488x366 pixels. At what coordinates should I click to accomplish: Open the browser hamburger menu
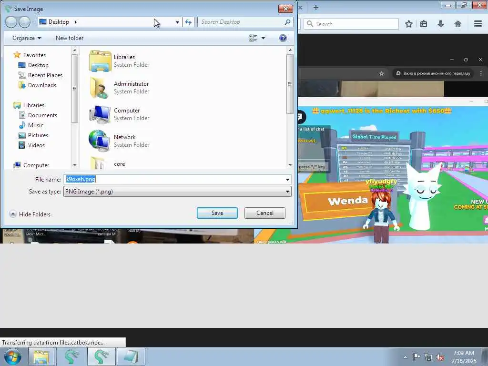[x=478, y=24]
